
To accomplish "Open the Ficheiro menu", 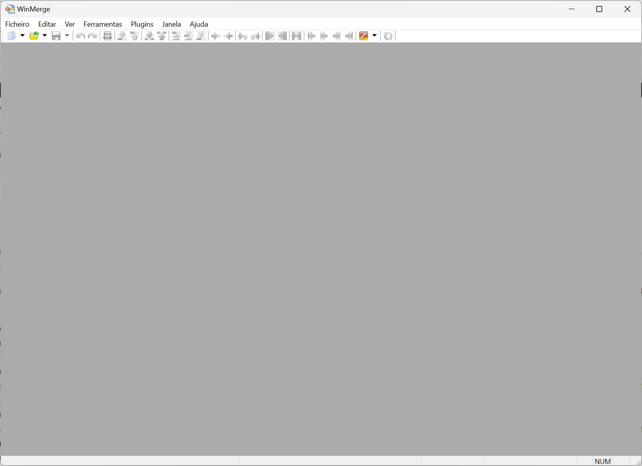I will [17, 24].
